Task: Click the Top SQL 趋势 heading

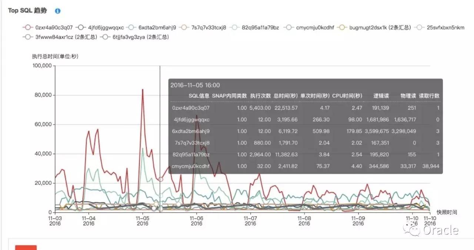Action: point(27,10)
